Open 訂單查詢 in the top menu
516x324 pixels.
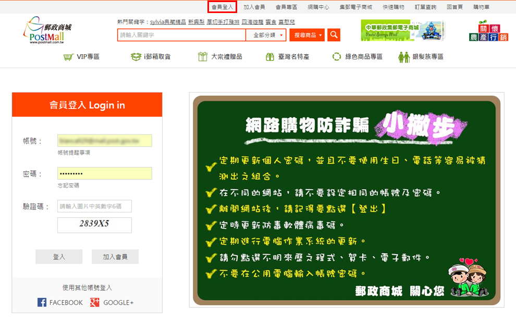tap(425, 7)
